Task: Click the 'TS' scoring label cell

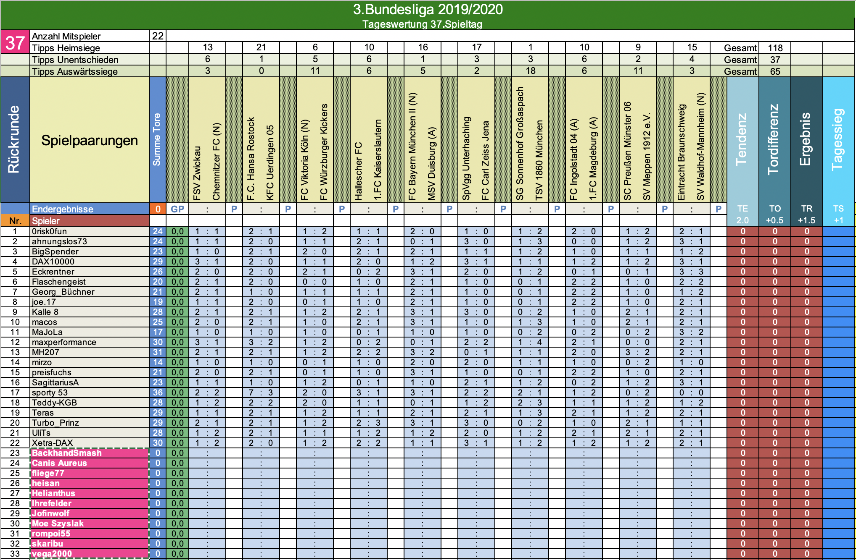Action: [838, 209]
